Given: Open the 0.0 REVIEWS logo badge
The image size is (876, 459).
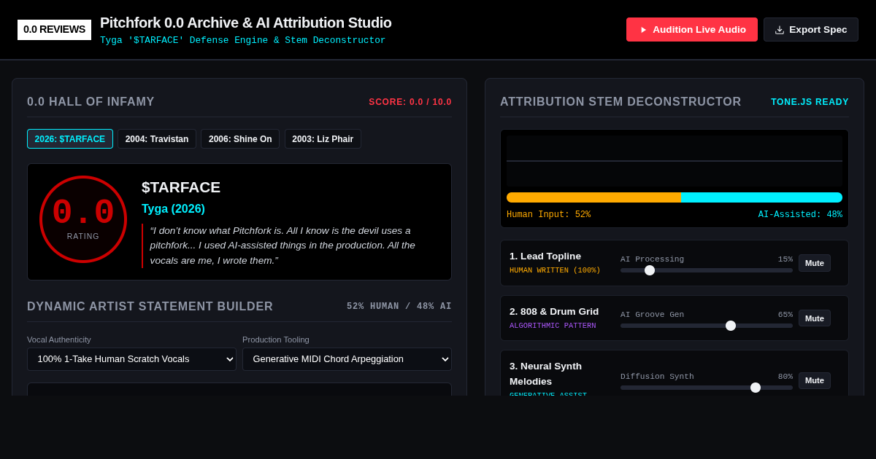Looking at the screenshot, I should [x=54, y=30].
